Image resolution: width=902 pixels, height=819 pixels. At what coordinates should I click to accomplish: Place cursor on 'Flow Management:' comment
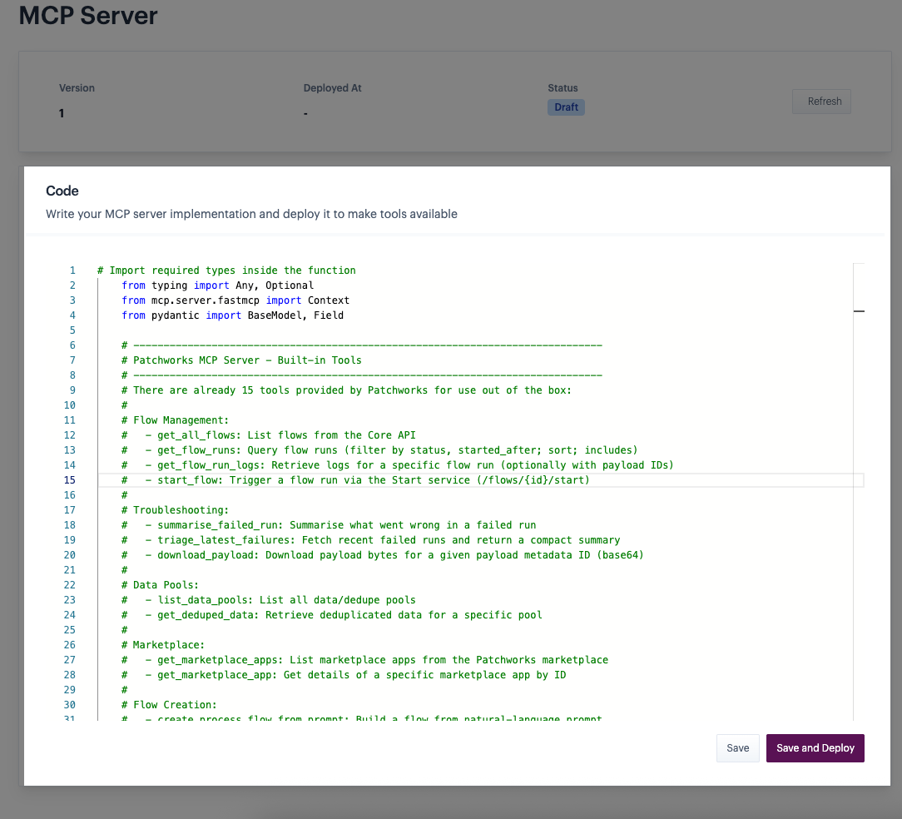(x=180, y=420)
